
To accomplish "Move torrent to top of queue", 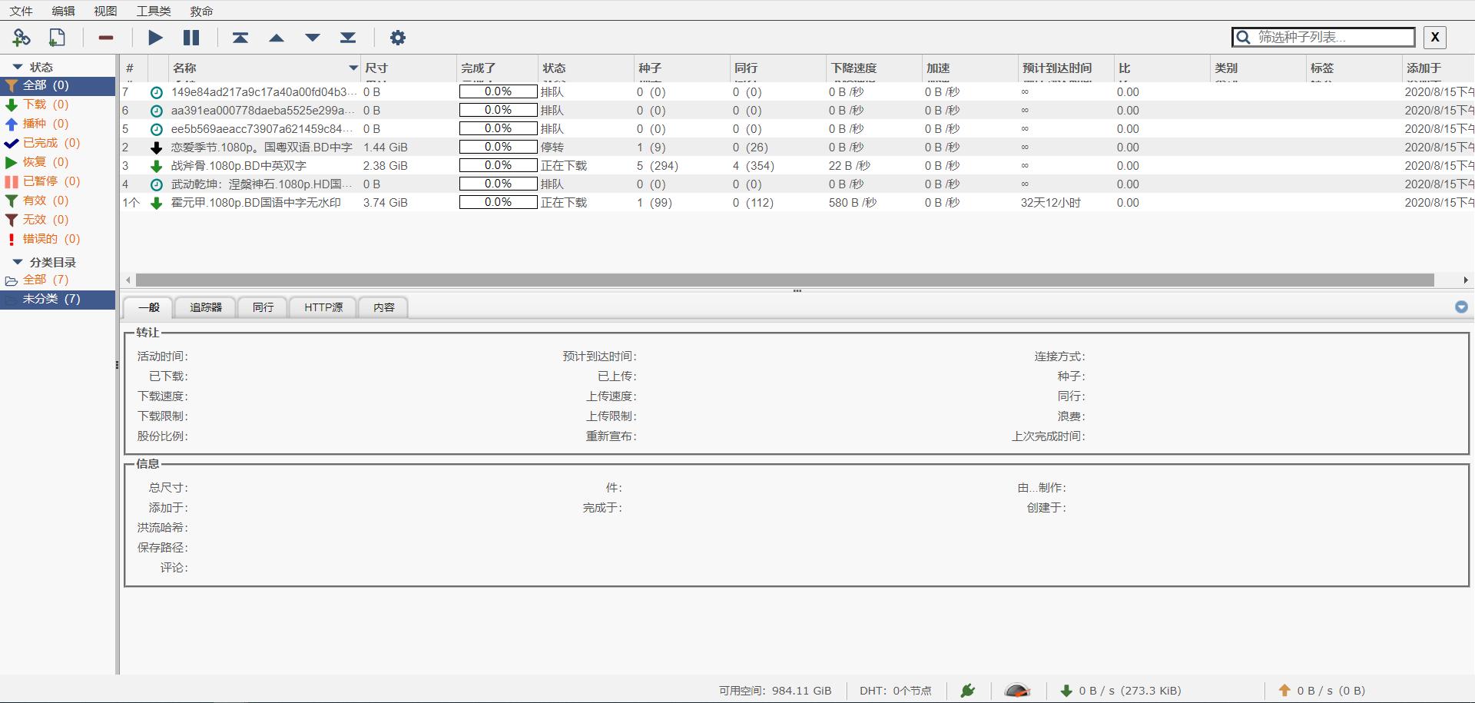I will pyautogui.click(x=240, y=38).
